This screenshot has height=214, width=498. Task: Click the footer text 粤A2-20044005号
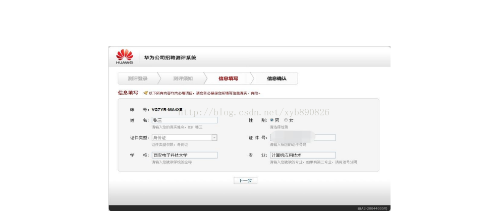point(372,208)
